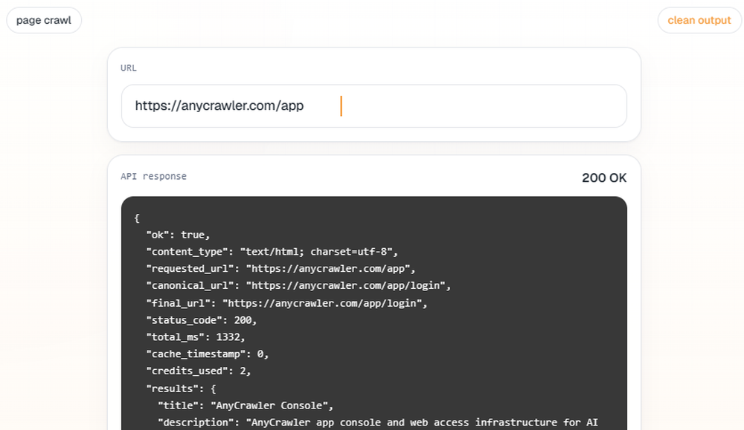
Task: Select the "content_type" line in response
Action: point(272,252)
